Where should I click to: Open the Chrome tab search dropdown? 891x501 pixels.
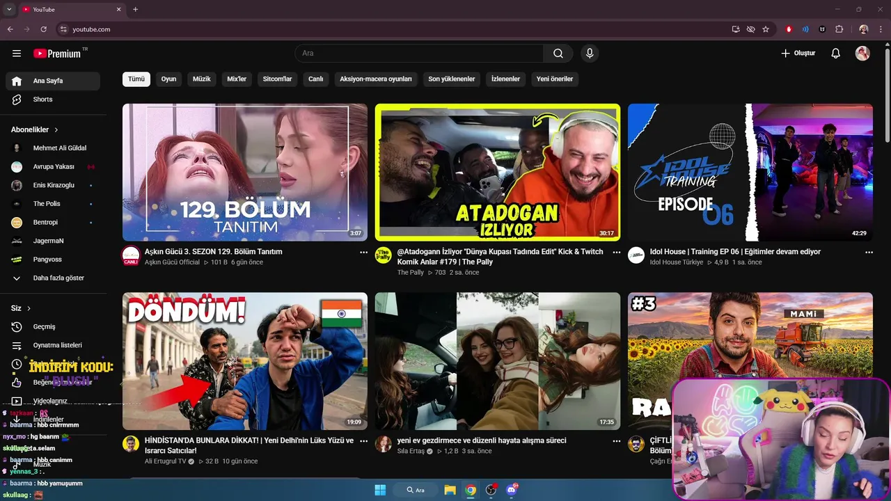(9, 9)
